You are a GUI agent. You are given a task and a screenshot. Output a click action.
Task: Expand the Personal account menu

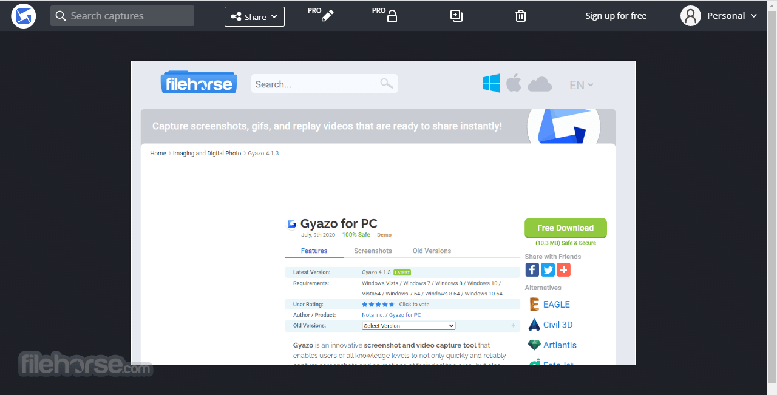tap(754, 16)
